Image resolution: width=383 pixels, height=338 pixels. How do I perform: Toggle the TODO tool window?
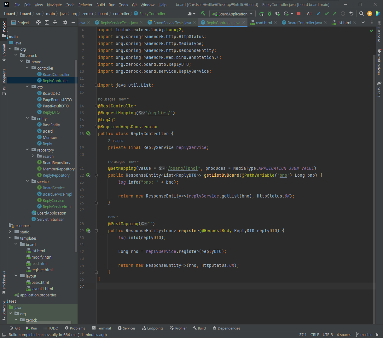tap(51, 328)
